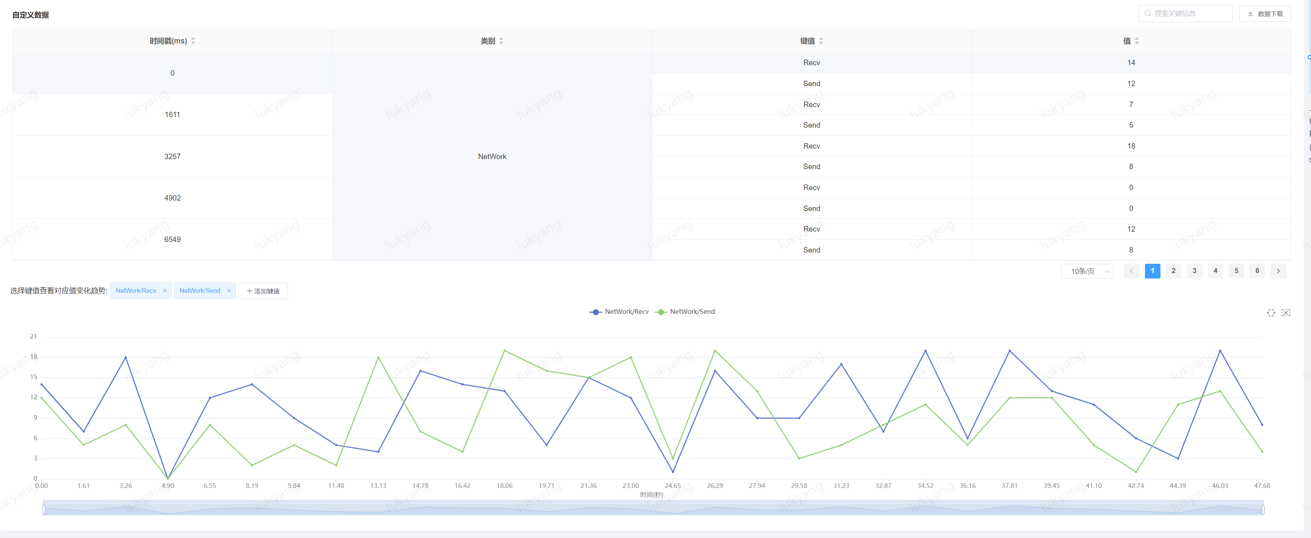The width and height of the screenshot is (1311, 538).
Task: Click the 添加键值 button
Action: [263, 291]
